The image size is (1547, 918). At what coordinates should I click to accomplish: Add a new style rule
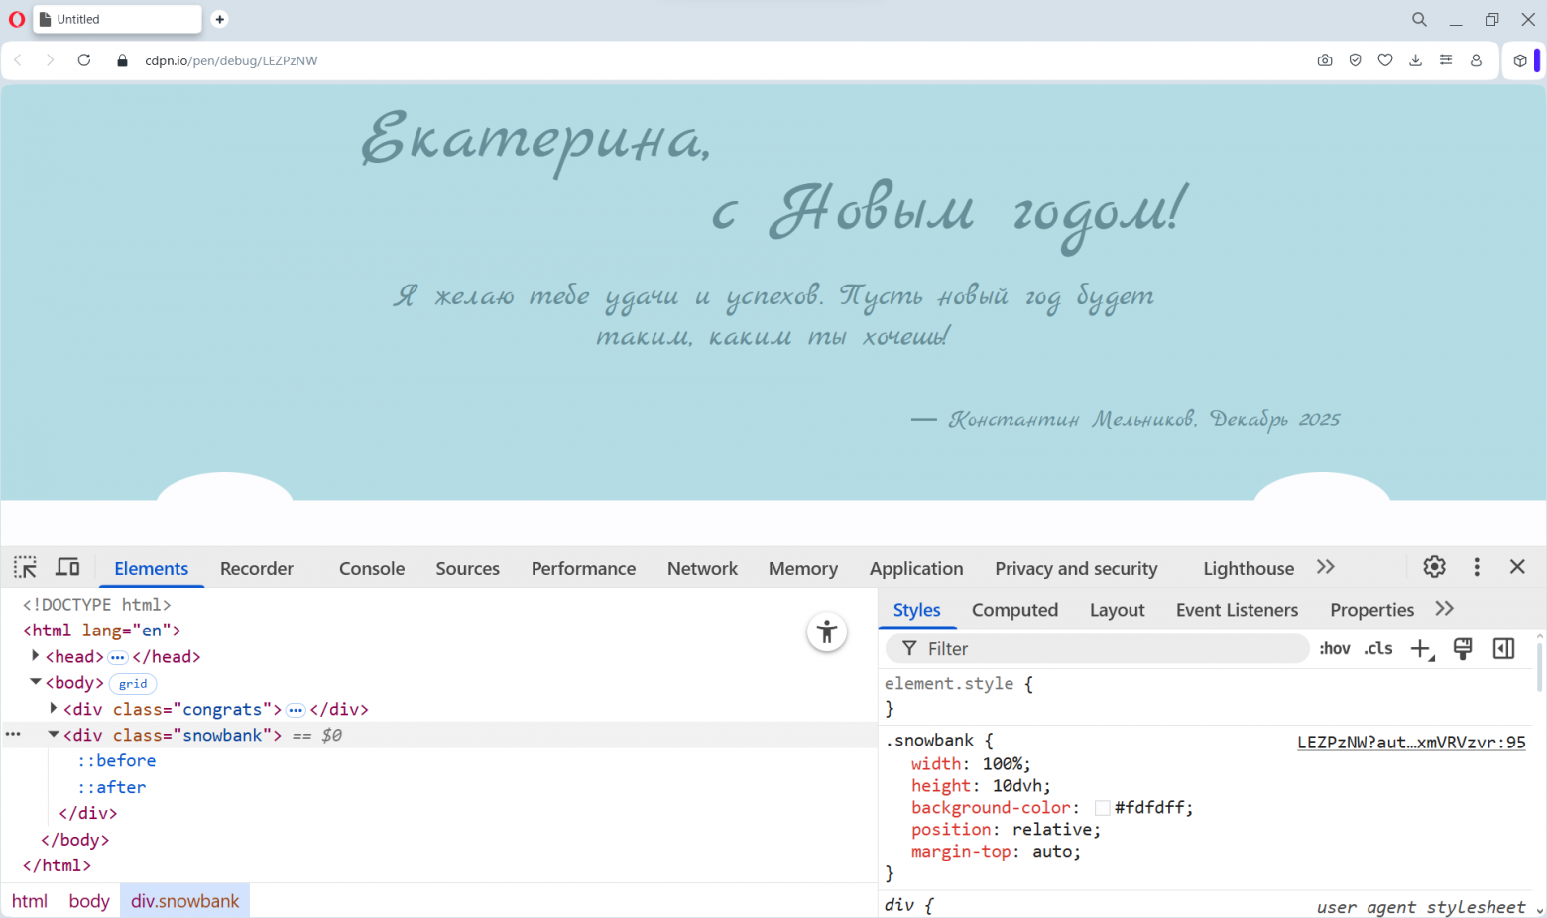1421,649
